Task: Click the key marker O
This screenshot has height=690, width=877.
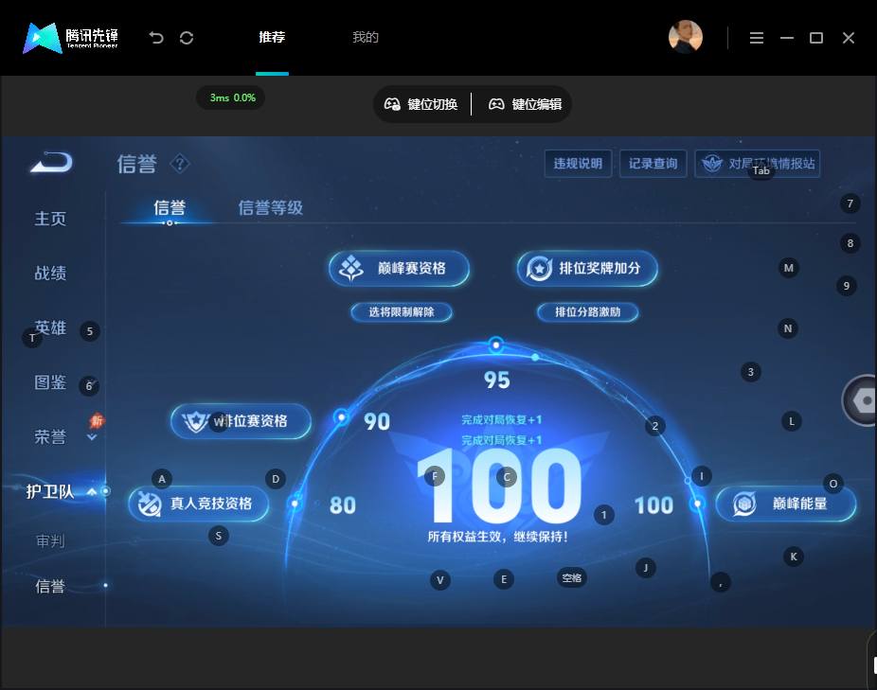Action: [833, 484]
